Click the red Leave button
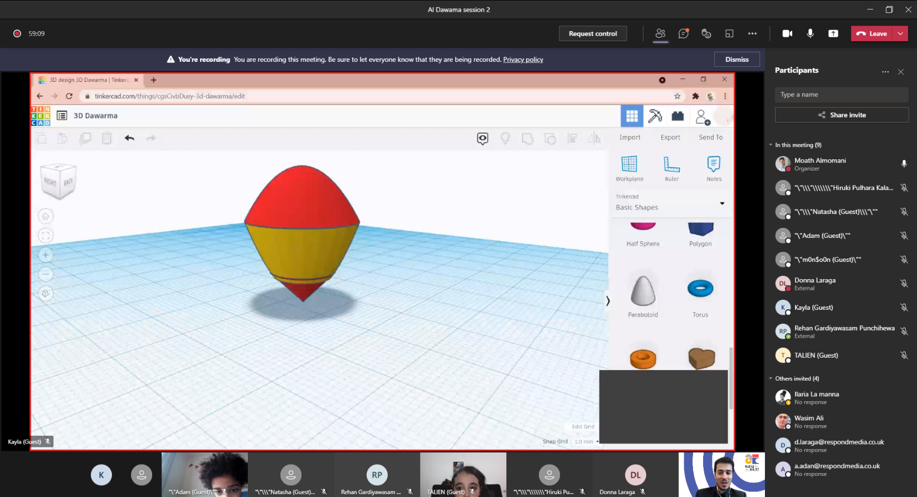Screen dimensions: 917x497 tap(872, 33)
